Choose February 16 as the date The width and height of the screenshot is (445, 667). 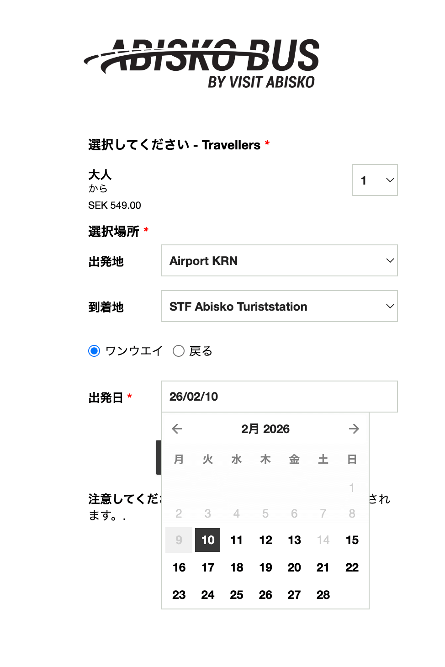tap(179, 567)
